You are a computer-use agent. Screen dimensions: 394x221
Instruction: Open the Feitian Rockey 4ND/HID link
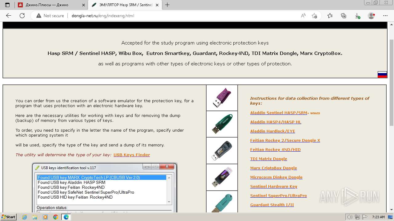click(275, 149)
